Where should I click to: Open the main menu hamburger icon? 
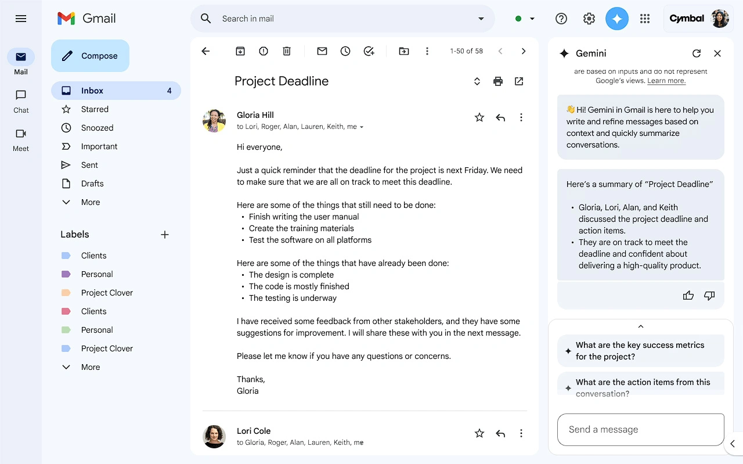tap(21, 19)
